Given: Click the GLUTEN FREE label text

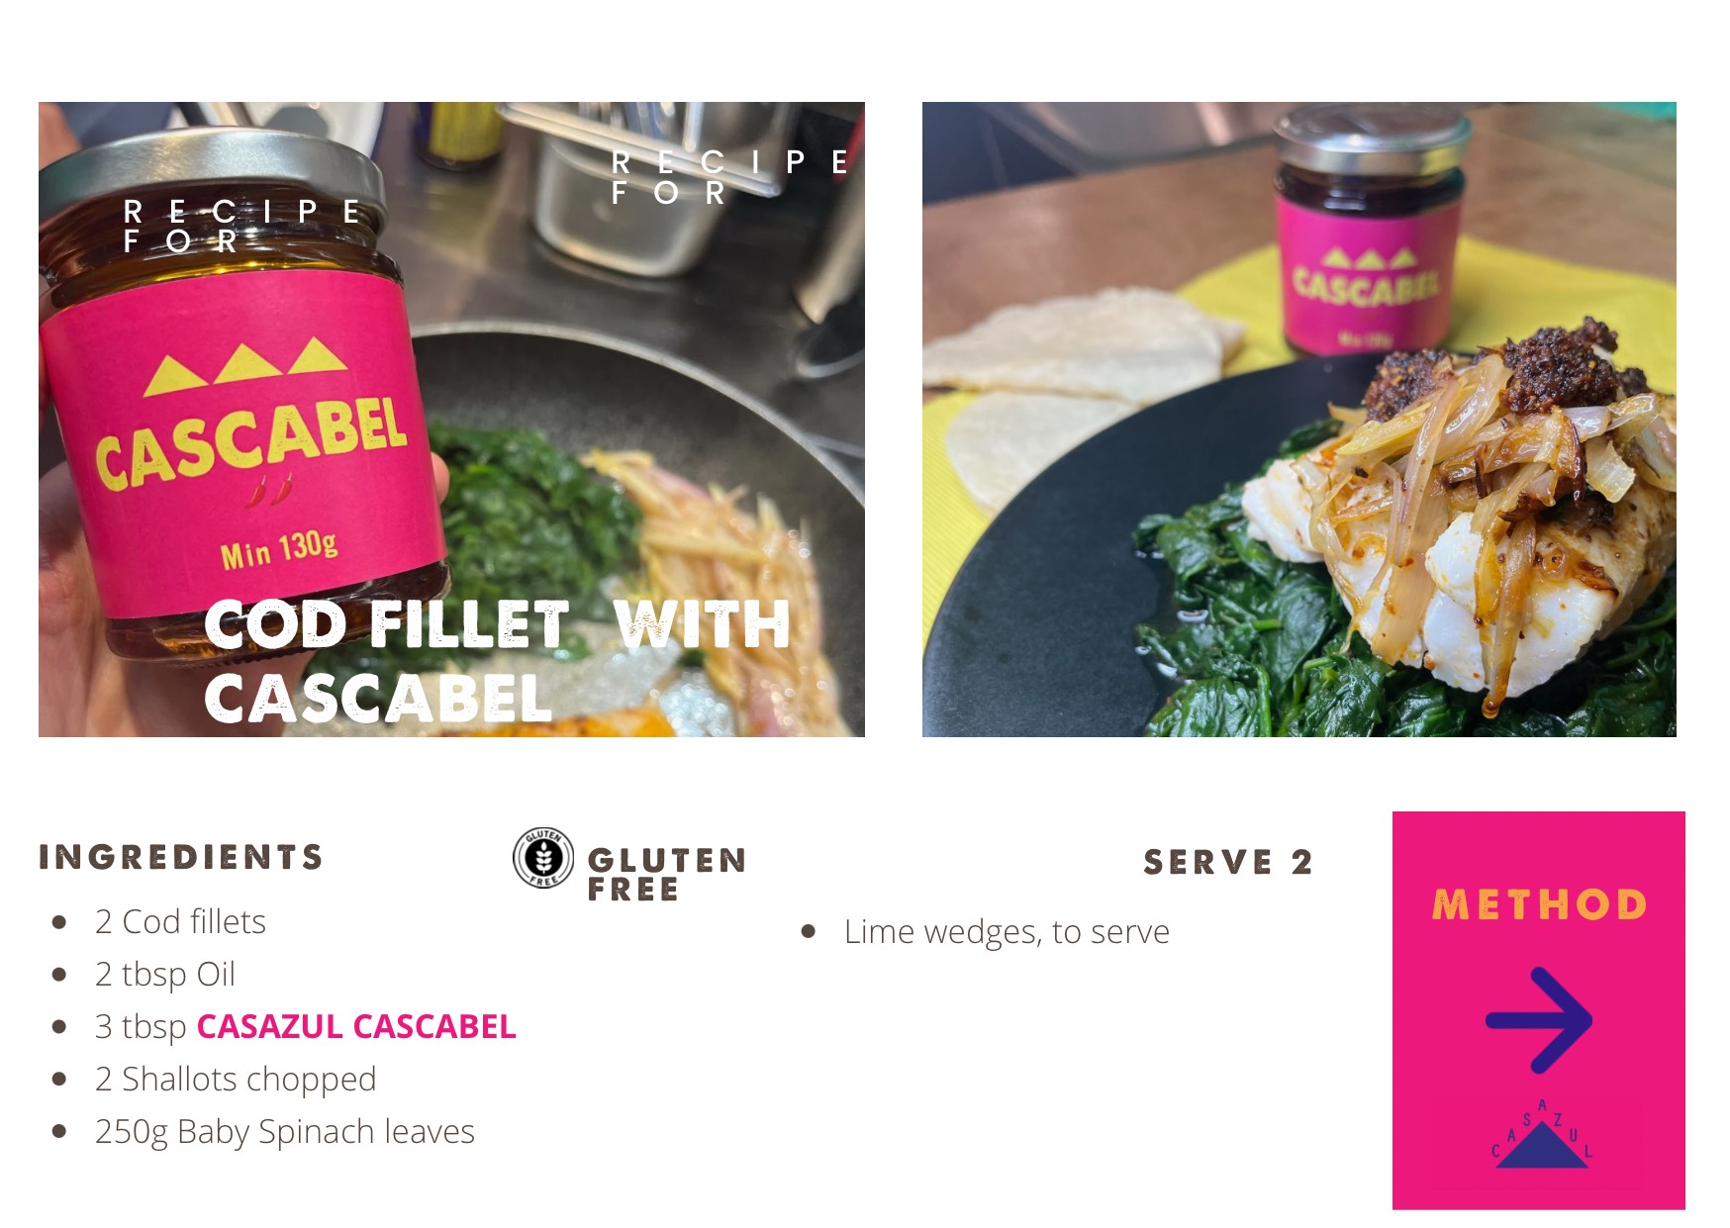Looking at the screenshot, I should pos(666,874).
